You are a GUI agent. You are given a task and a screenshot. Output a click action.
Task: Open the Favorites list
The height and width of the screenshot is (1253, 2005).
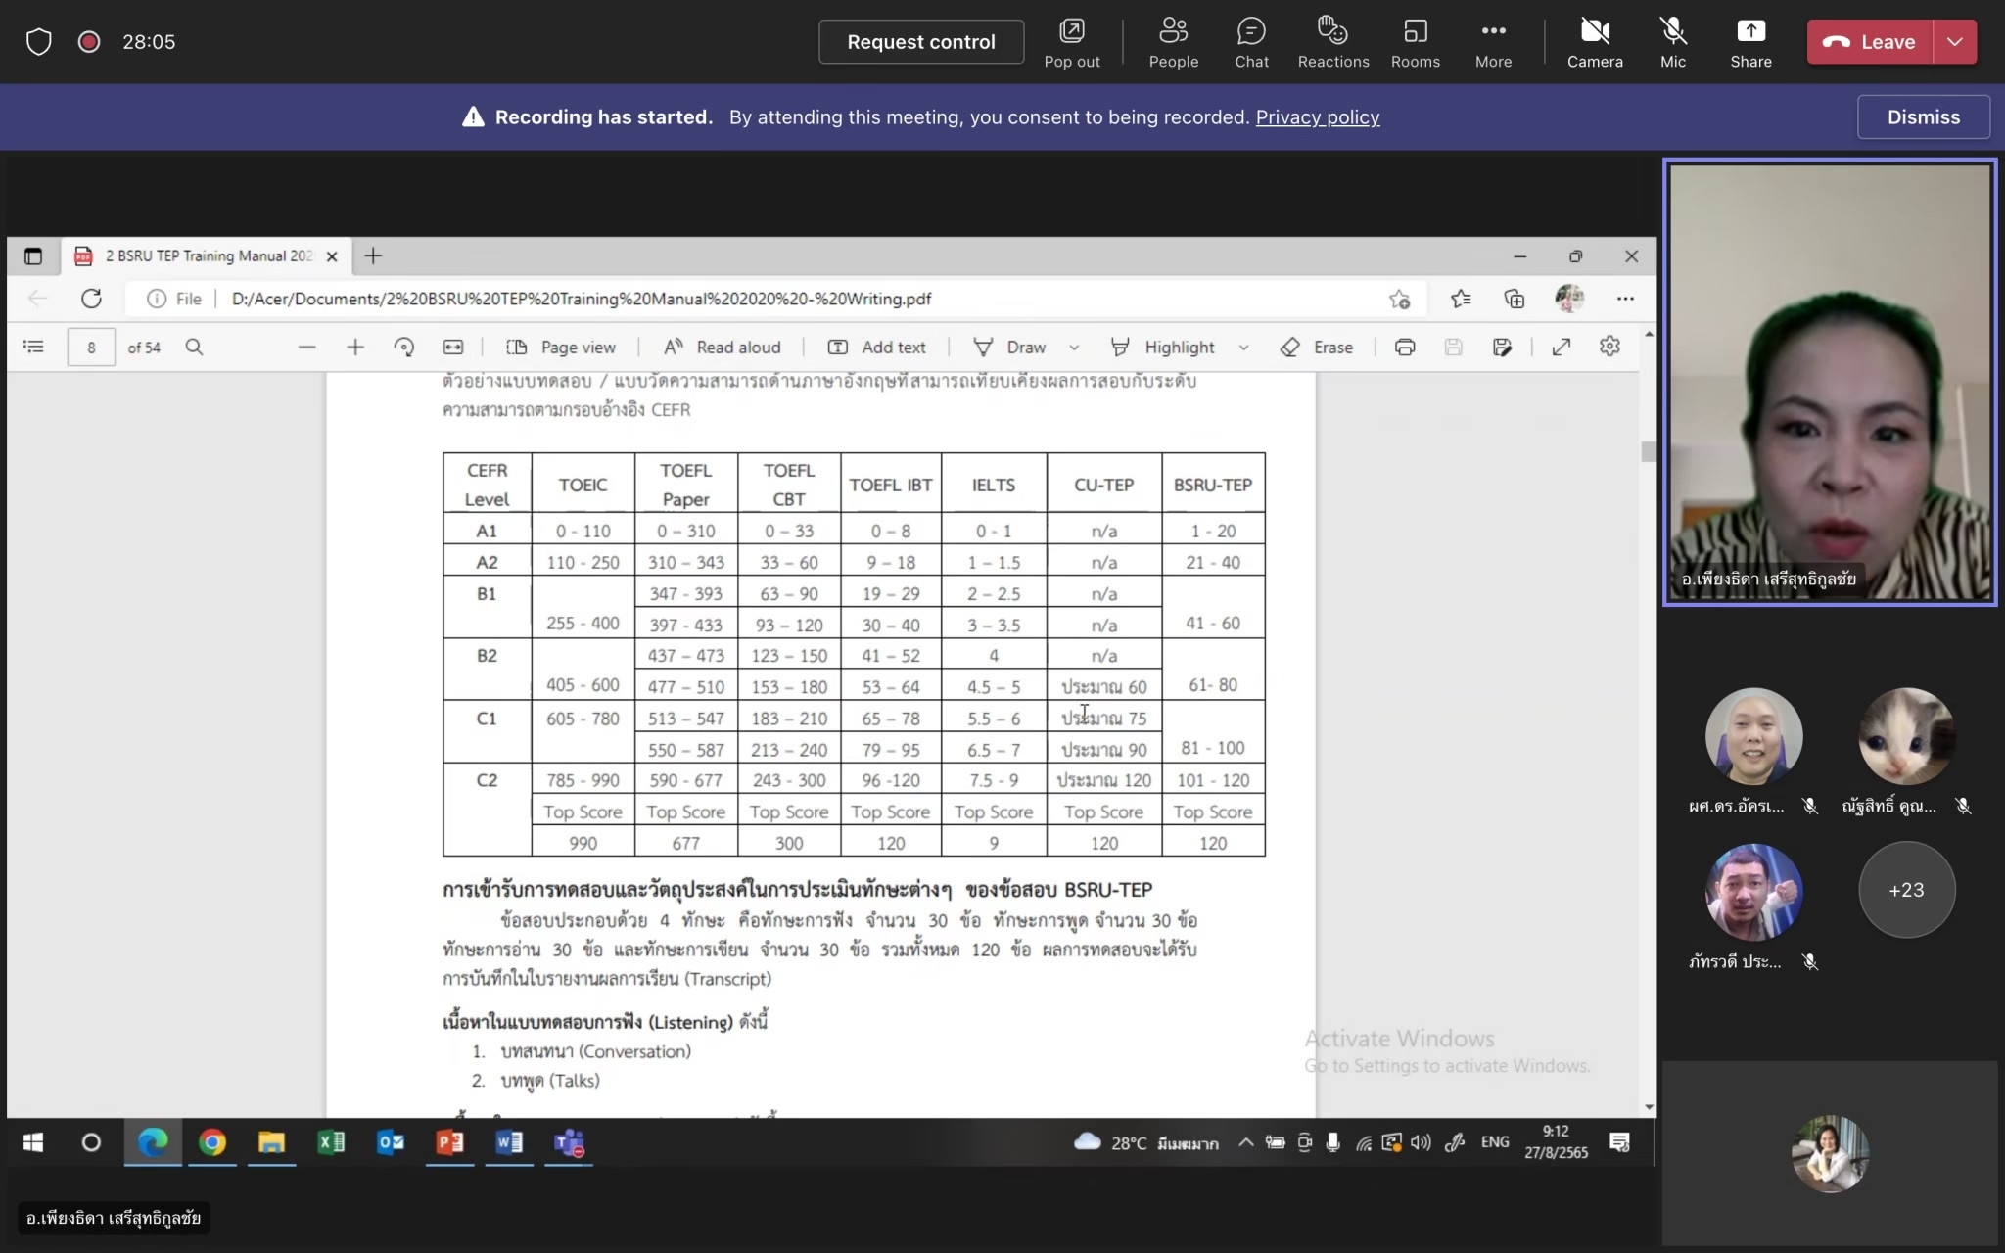[1461, 299]
